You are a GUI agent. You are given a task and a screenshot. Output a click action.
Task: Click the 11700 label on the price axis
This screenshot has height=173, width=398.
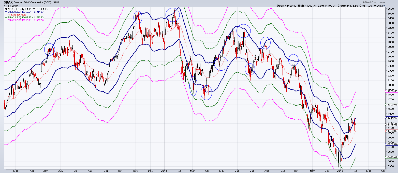390,99
